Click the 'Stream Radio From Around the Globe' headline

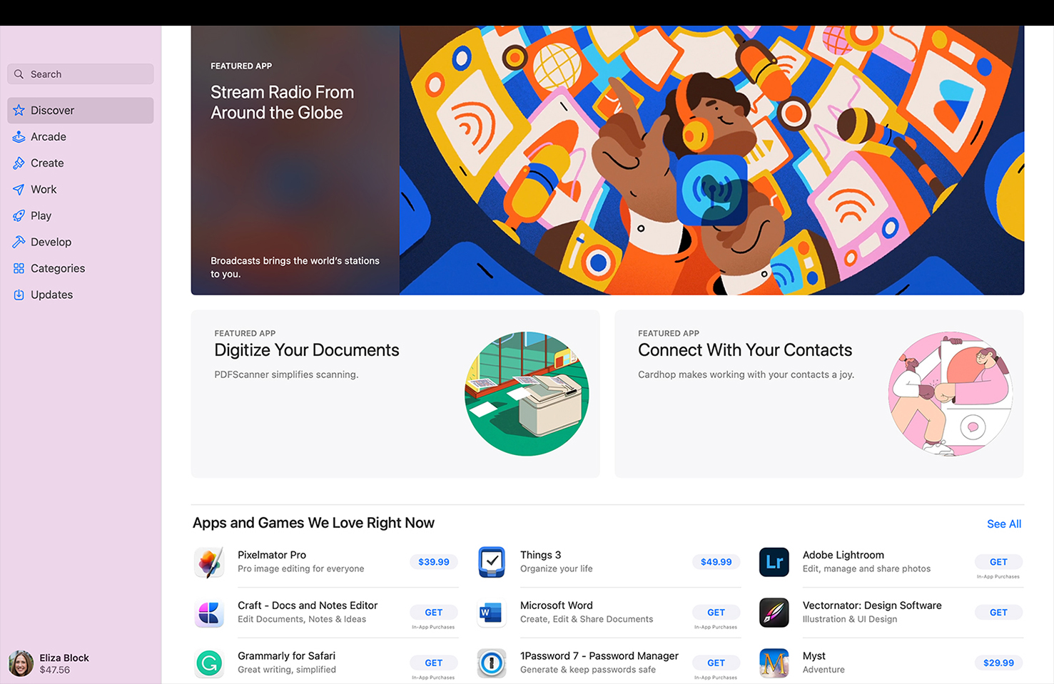(x=282, y=103)
